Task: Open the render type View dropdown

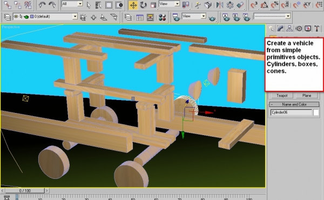Action: [194, 16]
